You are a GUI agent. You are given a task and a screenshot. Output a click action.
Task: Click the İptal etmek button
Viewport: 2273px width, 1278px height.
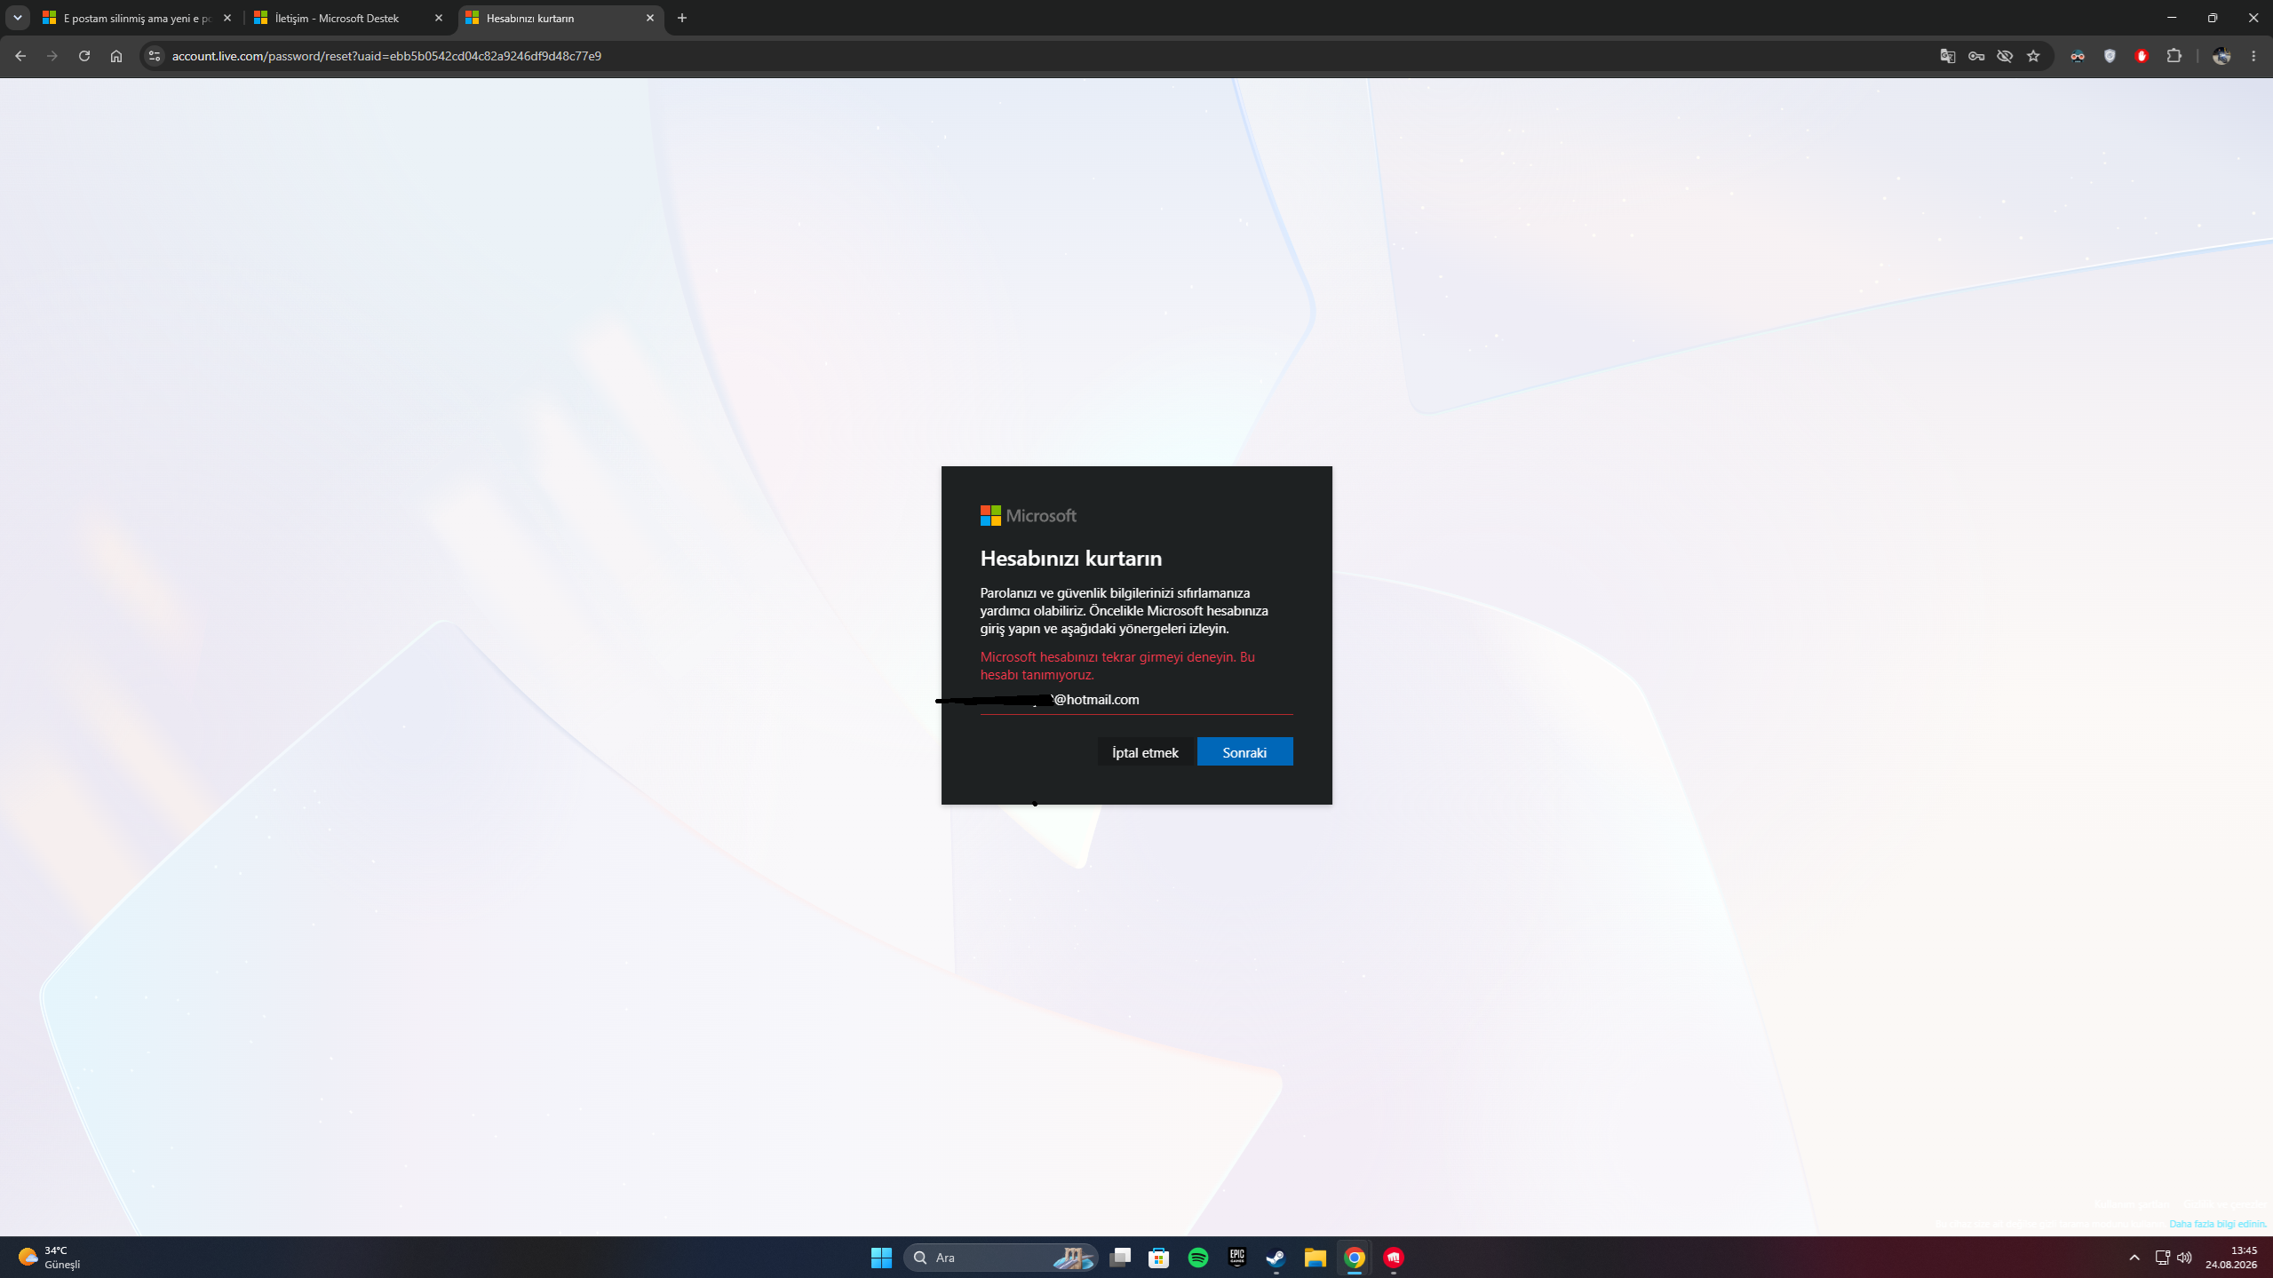pyautogui.click(x=1145, y=752)
